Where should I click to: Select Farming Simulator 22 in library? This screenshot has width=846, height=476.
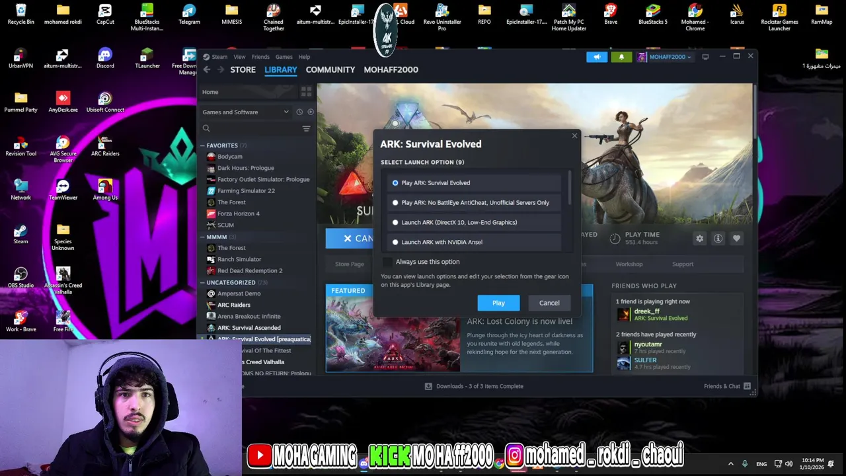click(x=246, y=190)
